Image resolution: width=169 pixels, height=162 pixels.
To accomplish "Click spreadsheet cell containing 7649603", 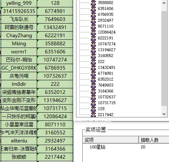I will point(55,19).
